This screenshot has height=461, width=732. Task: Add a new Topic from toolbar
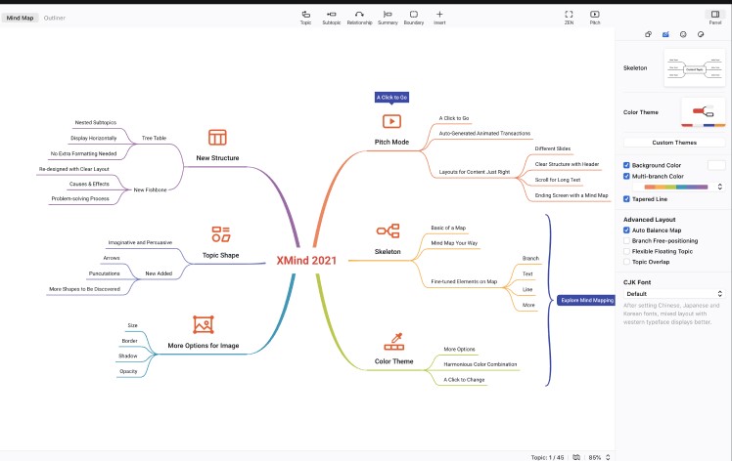[x=305, y=18]
